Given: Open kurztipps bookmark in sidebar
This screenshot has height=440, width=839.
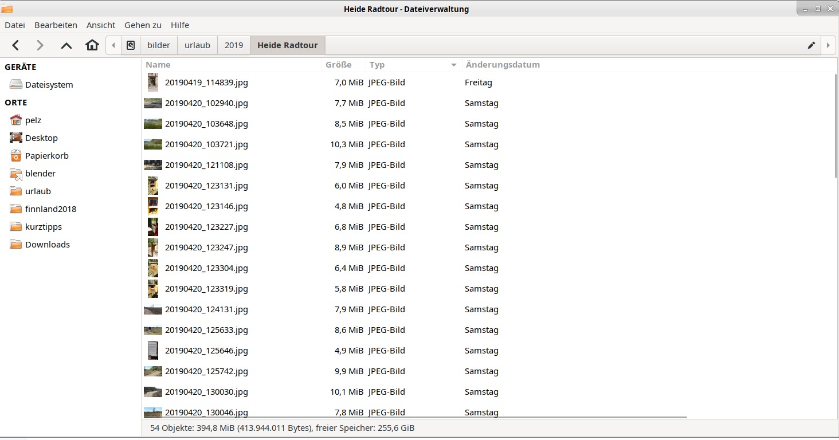Looking at the screenshot, I should (x=36, y=227).
